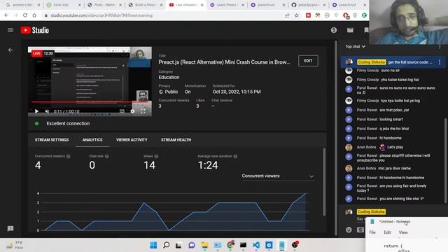Bookmark this page with the star icon
448x252 pixels.
(x=297, y=15)
